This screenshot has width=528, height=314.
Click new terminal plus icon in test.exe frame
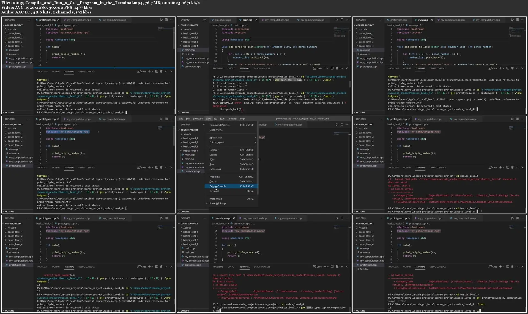coord(500,266)
